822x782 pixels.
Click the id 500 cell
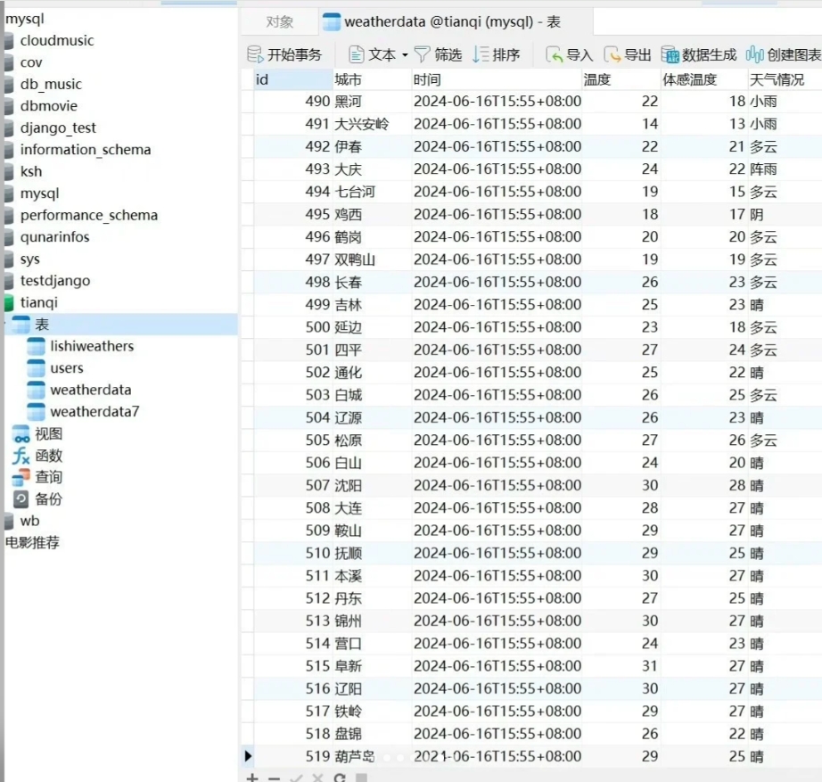[293, 327]
